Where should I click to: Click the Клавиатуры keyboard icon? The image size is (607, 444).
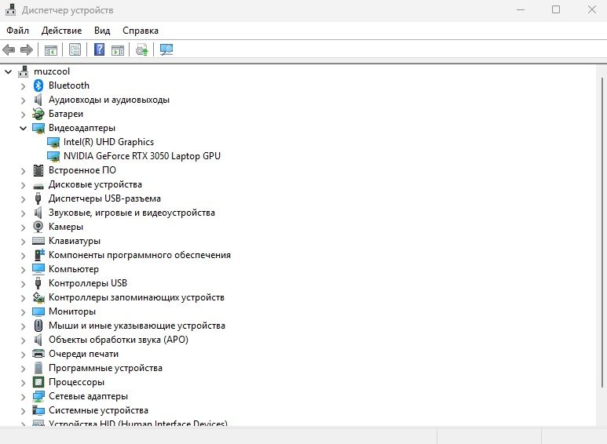pos(38,241)
